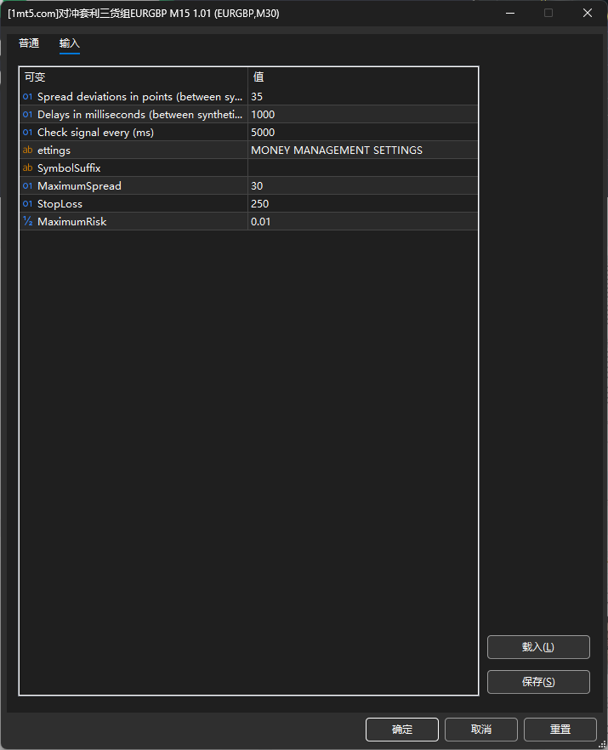Edit the StopLoss value 250
608x750 pixels.
pyautogui.click(x=362, y=204)
